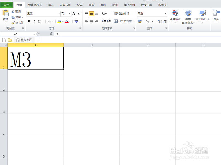Open the 文件 menu
Viewport: 221px width, 165px height.
click(x=6, y=4)
